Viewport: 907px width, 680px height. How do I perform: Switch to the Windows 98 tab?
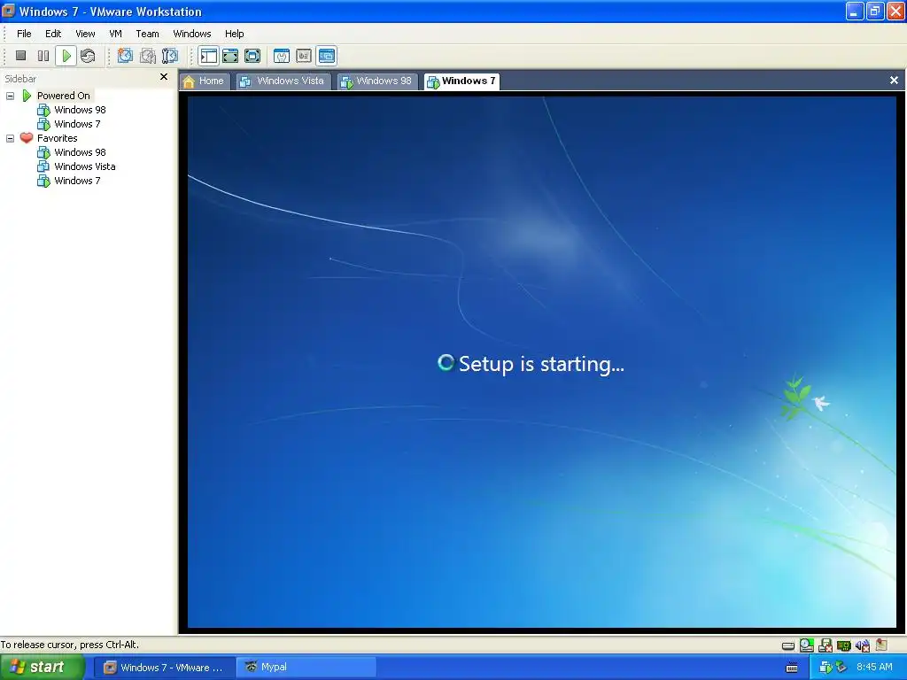pos(377,81)
